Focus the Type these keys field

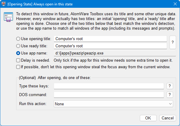(109, 86)
